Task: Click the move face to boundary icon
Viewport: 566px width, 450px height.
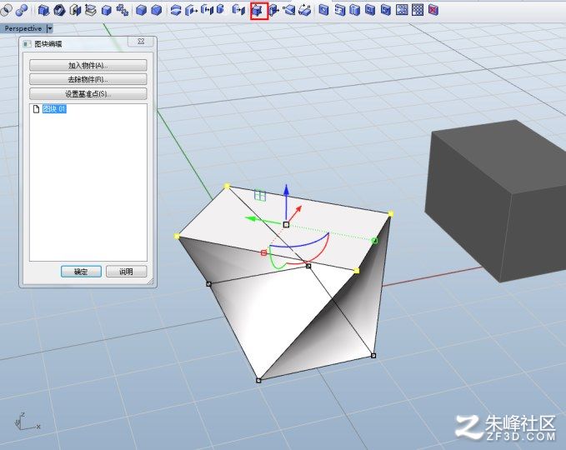Action: click(x=207, y=11)
